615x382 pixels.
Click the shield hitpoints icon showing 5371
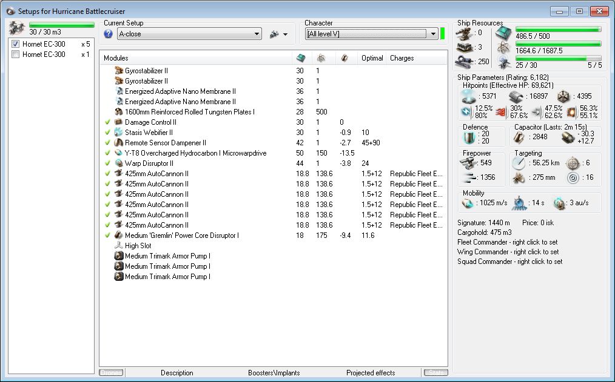(x=468, y=96)
